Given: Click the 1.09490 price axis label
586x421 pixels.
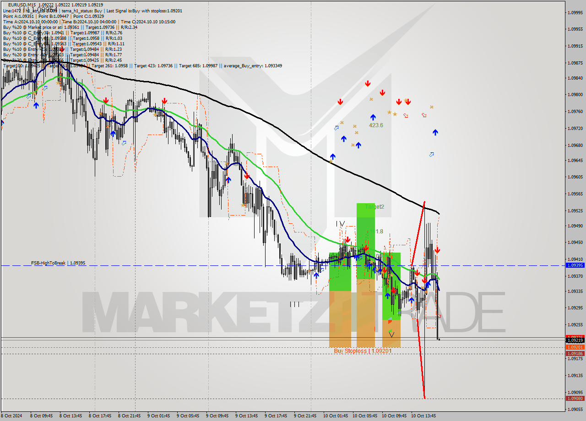Looking at the screenshot, I should point(575,226).
